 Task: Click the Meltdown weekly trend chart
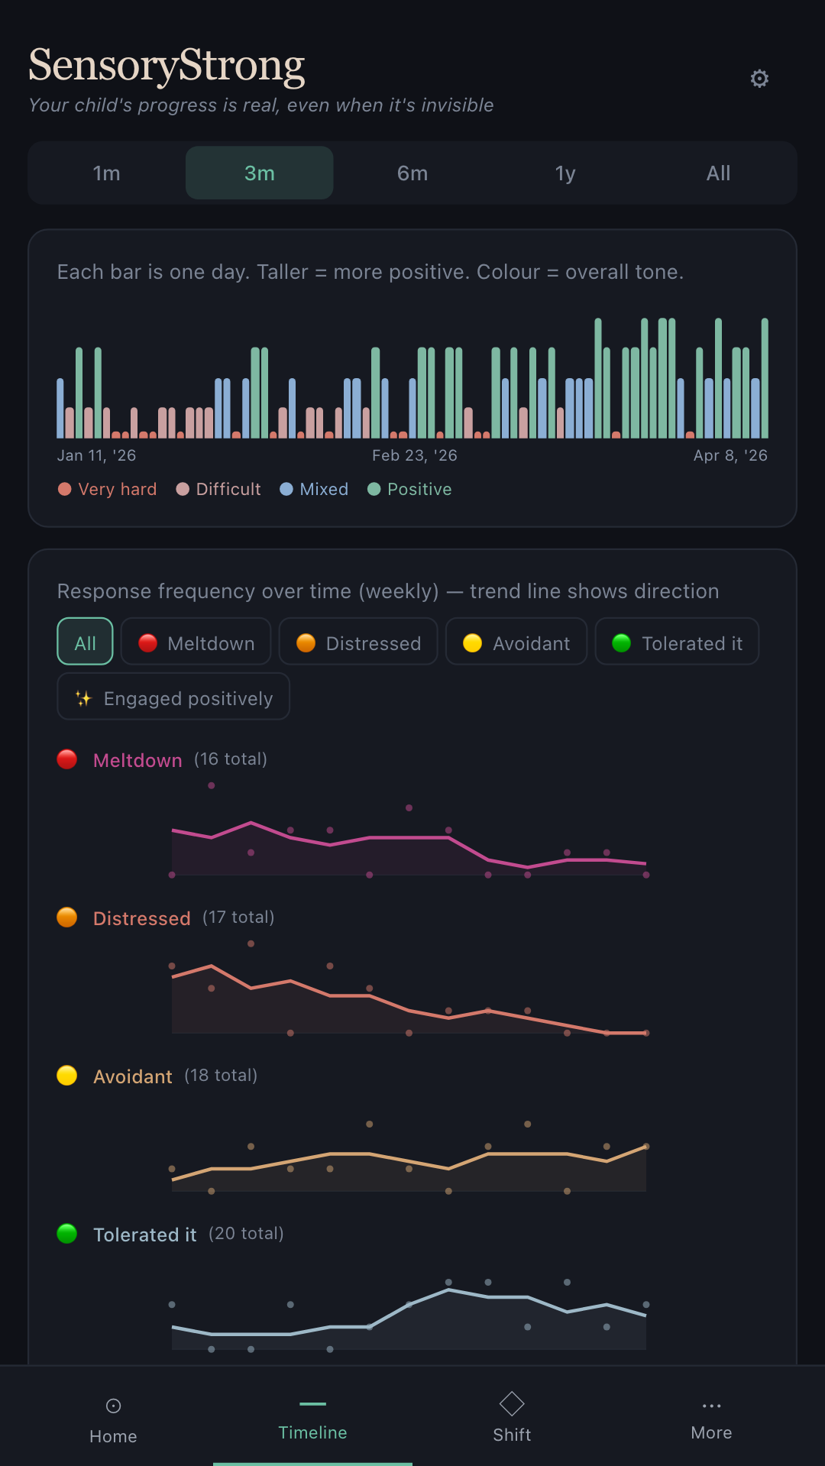pos(409,830)
